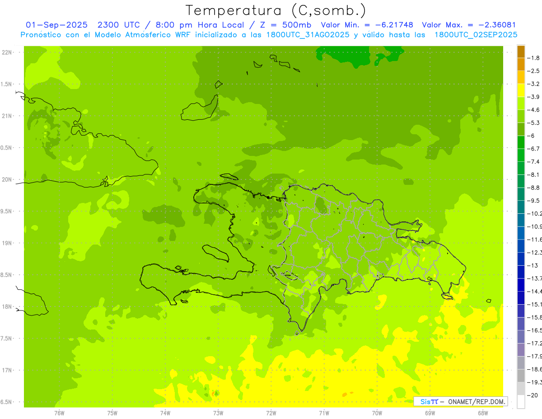Click the '-2.5' colorbar value
Screen dimensions: 542x419
(x=534, y=71)
